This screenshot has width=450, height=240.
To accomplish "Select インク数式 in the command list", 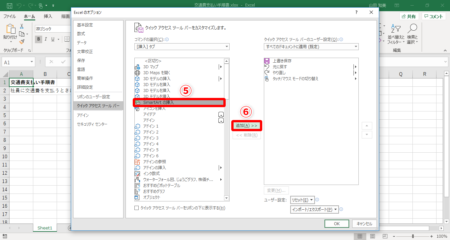I will tap(179, 174).
